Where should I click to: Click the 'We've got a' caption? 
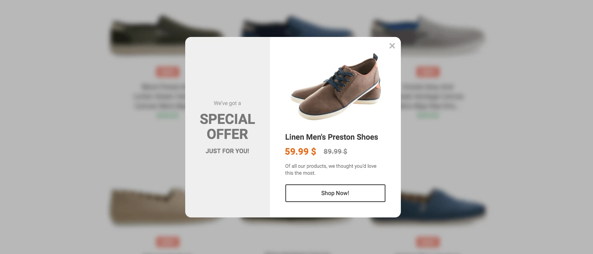[227, 103]
